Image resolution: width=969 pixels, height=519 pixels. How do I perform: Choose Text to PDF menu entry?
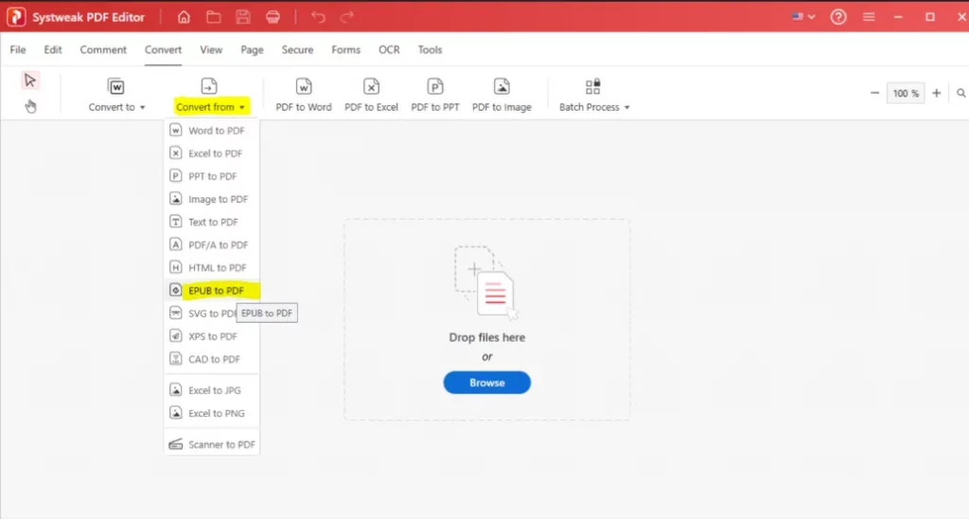click(x=212, y=222)
